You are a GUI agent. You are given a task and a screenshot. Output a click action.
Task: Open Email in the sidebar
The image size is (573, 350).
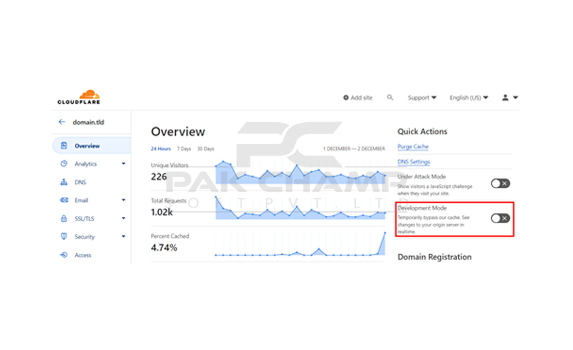81,200
